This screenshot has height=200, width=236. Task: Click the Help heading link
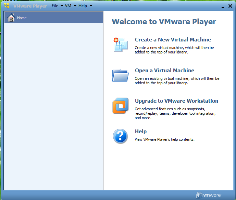tap(141, 132)
